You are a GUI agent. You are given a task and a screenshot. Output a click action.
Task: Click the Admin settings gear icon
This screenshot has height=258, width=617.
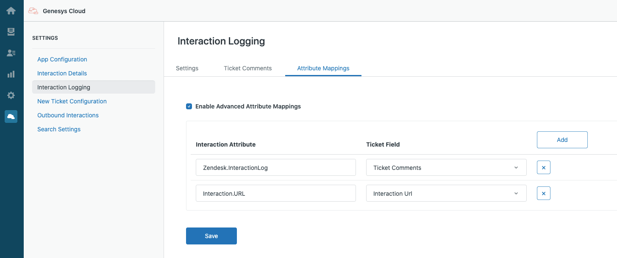tap(11, 95)
